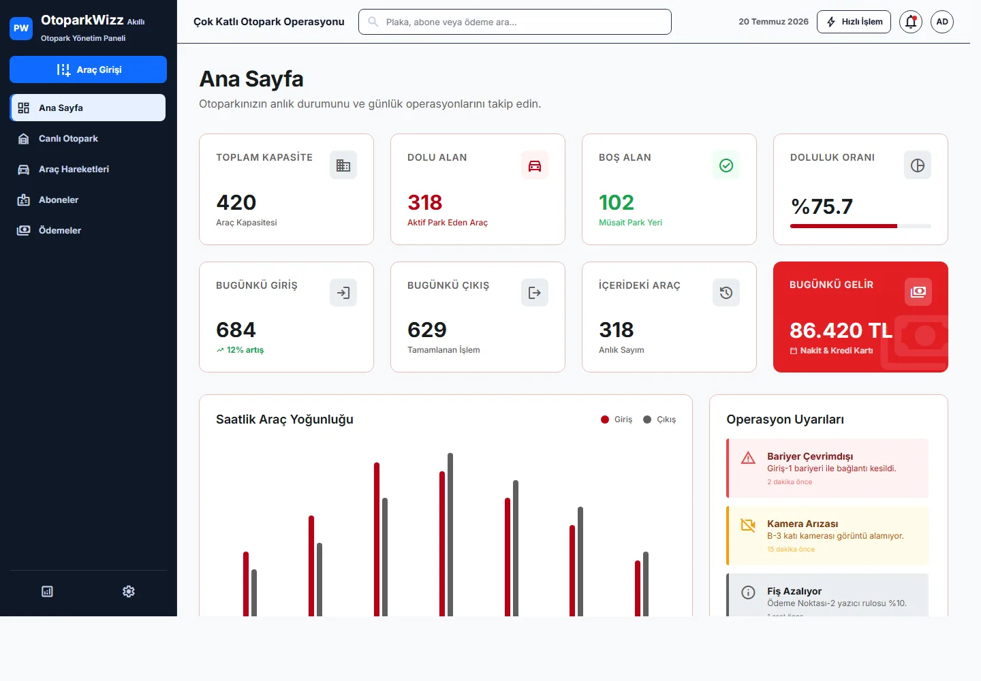Click the building icon on Toplam Kapasite card
This screenshot has width=981, height=681.
(x=343, y=165)
